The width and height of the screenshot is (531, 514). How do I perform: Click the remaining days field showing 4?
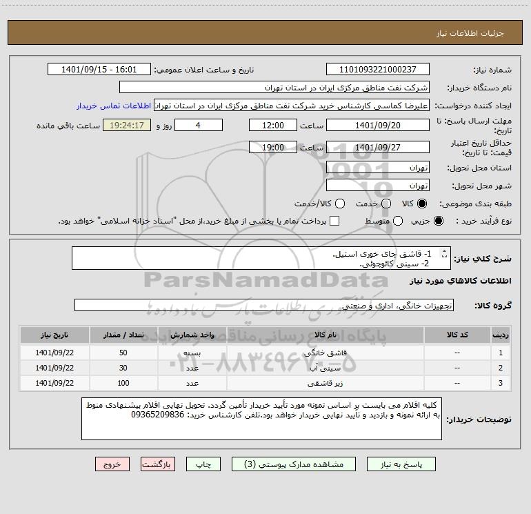click(x=199, y=125)
